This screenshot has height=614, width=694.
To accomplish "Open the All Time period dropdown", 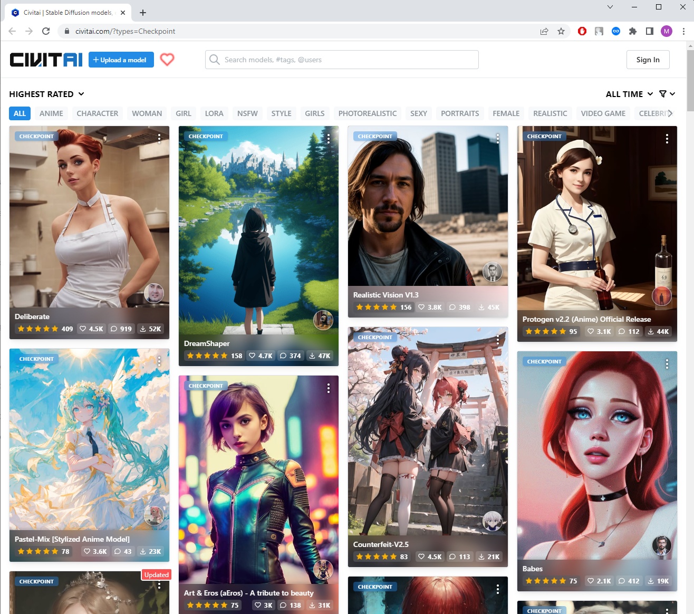I will click(x=629, y=94).
